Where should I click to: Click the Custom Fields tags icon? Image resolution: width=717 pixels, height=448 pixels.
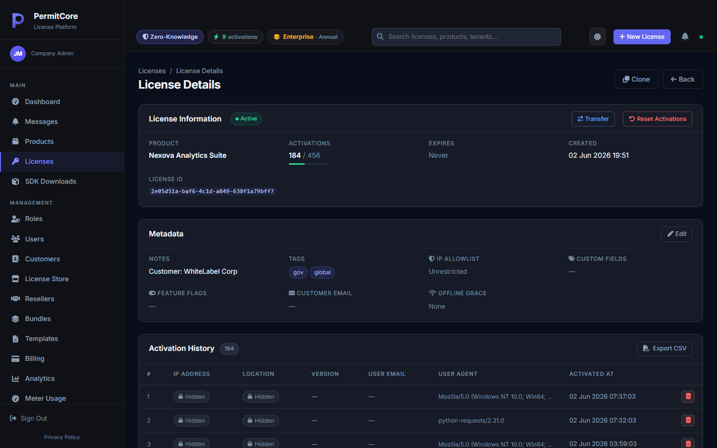572,259
